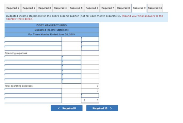The height and width of the screenshot is (123, 183).
Task: Click the ZIGBY MANUFACTURING header
Action: [x=52, y=25]
